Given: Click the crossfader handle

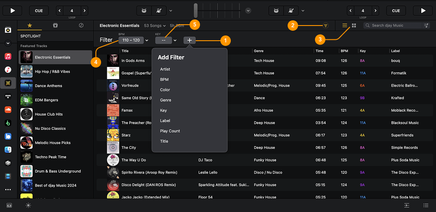Looking at the screenshot, I should tap(196, 11).
